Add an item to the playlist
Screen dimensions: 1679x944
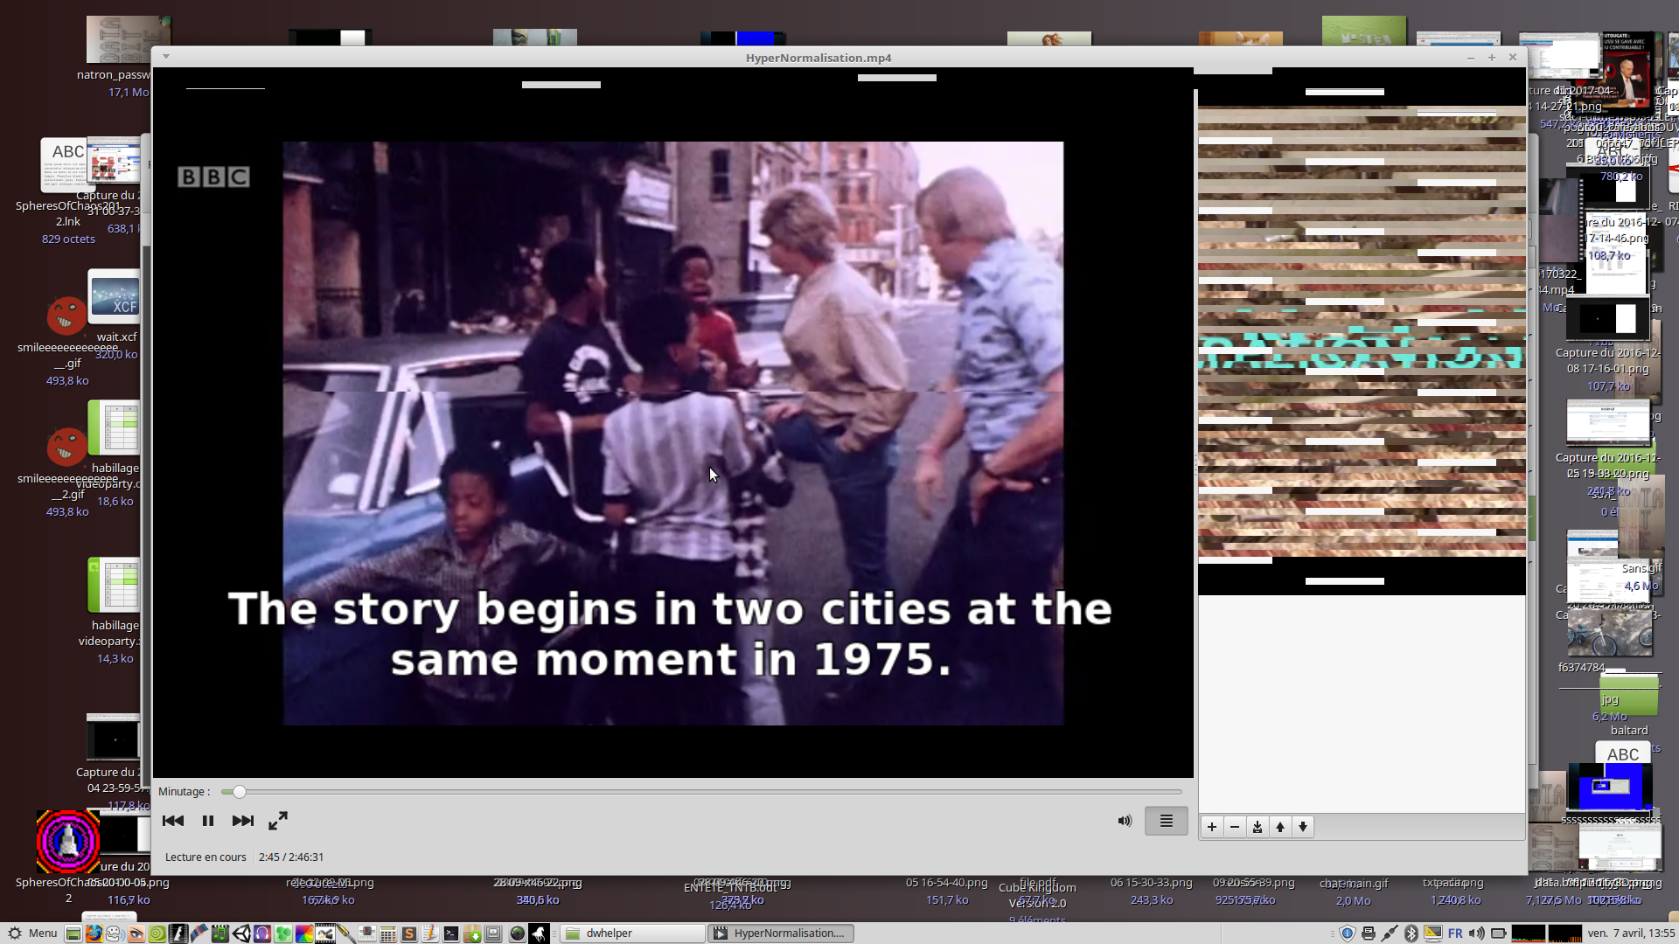tap(1212, 827)
